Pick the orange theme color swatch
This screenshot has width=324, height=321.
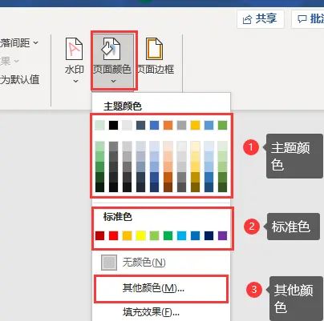point(168,125)
